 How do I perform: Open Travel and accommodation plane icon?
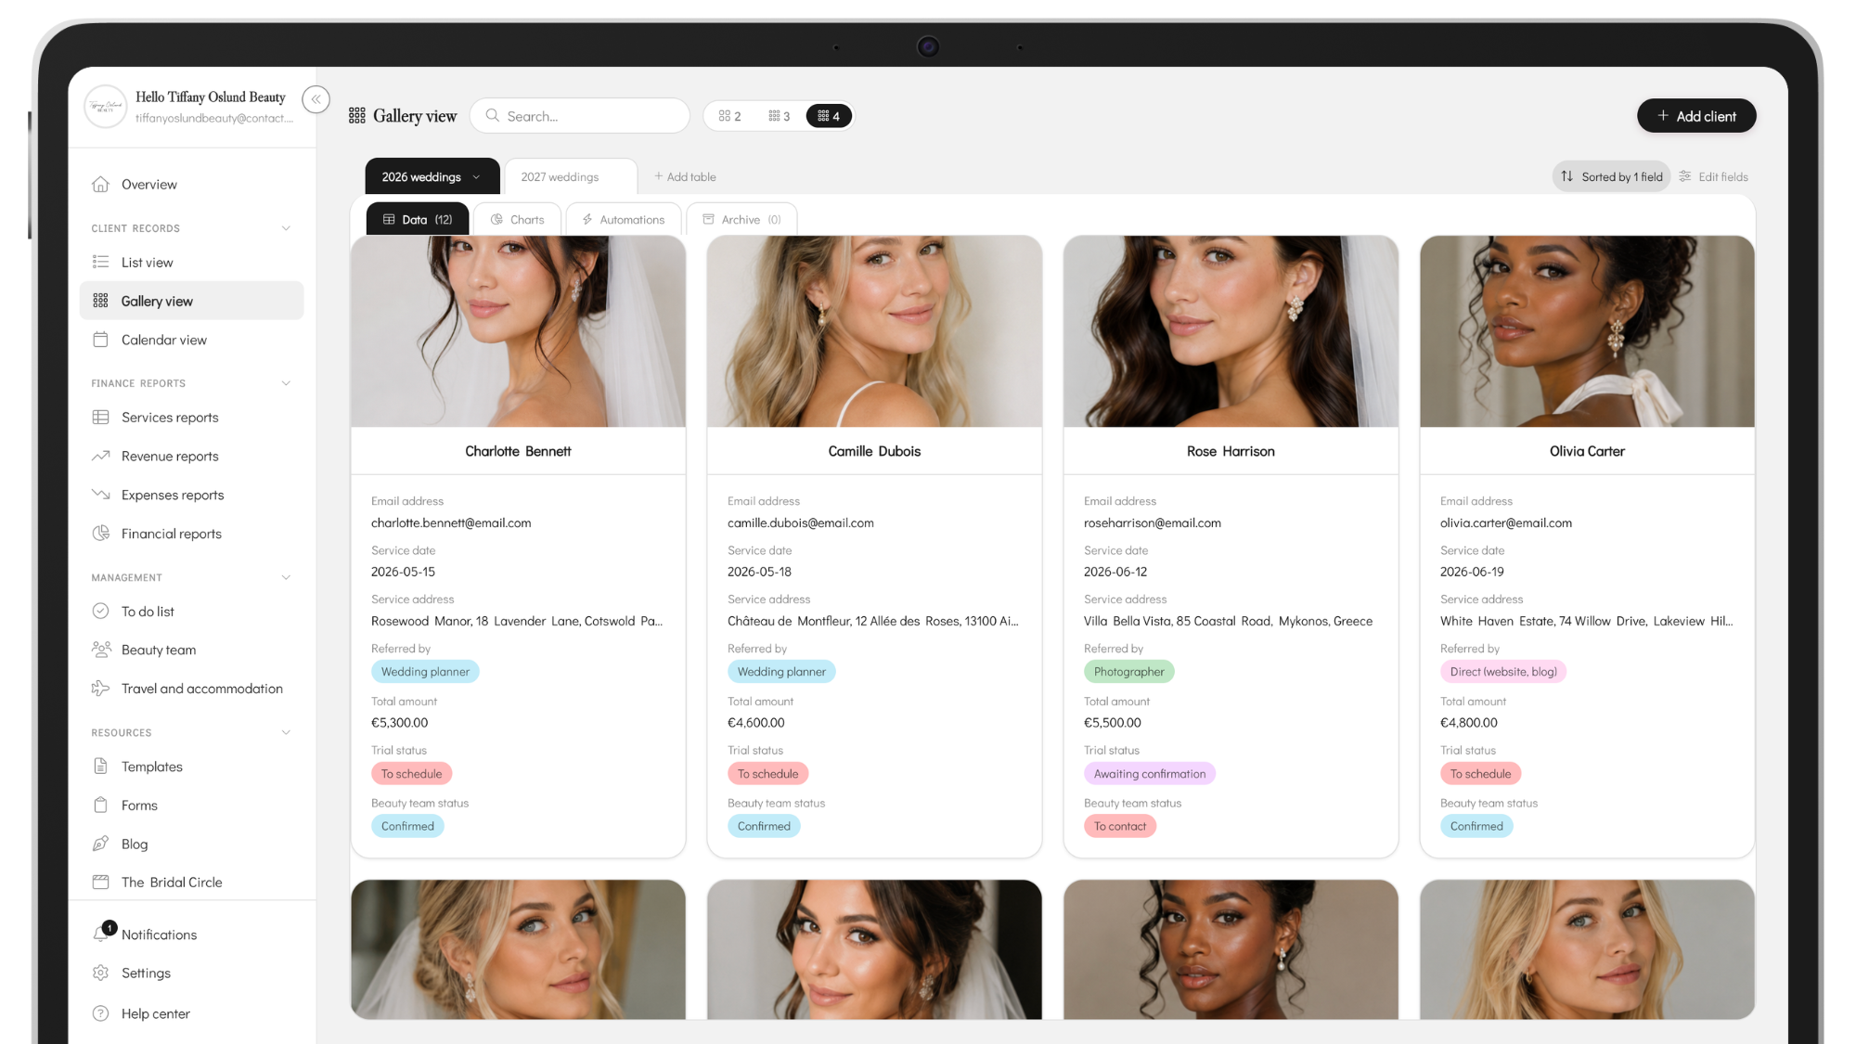coord(100,689)
